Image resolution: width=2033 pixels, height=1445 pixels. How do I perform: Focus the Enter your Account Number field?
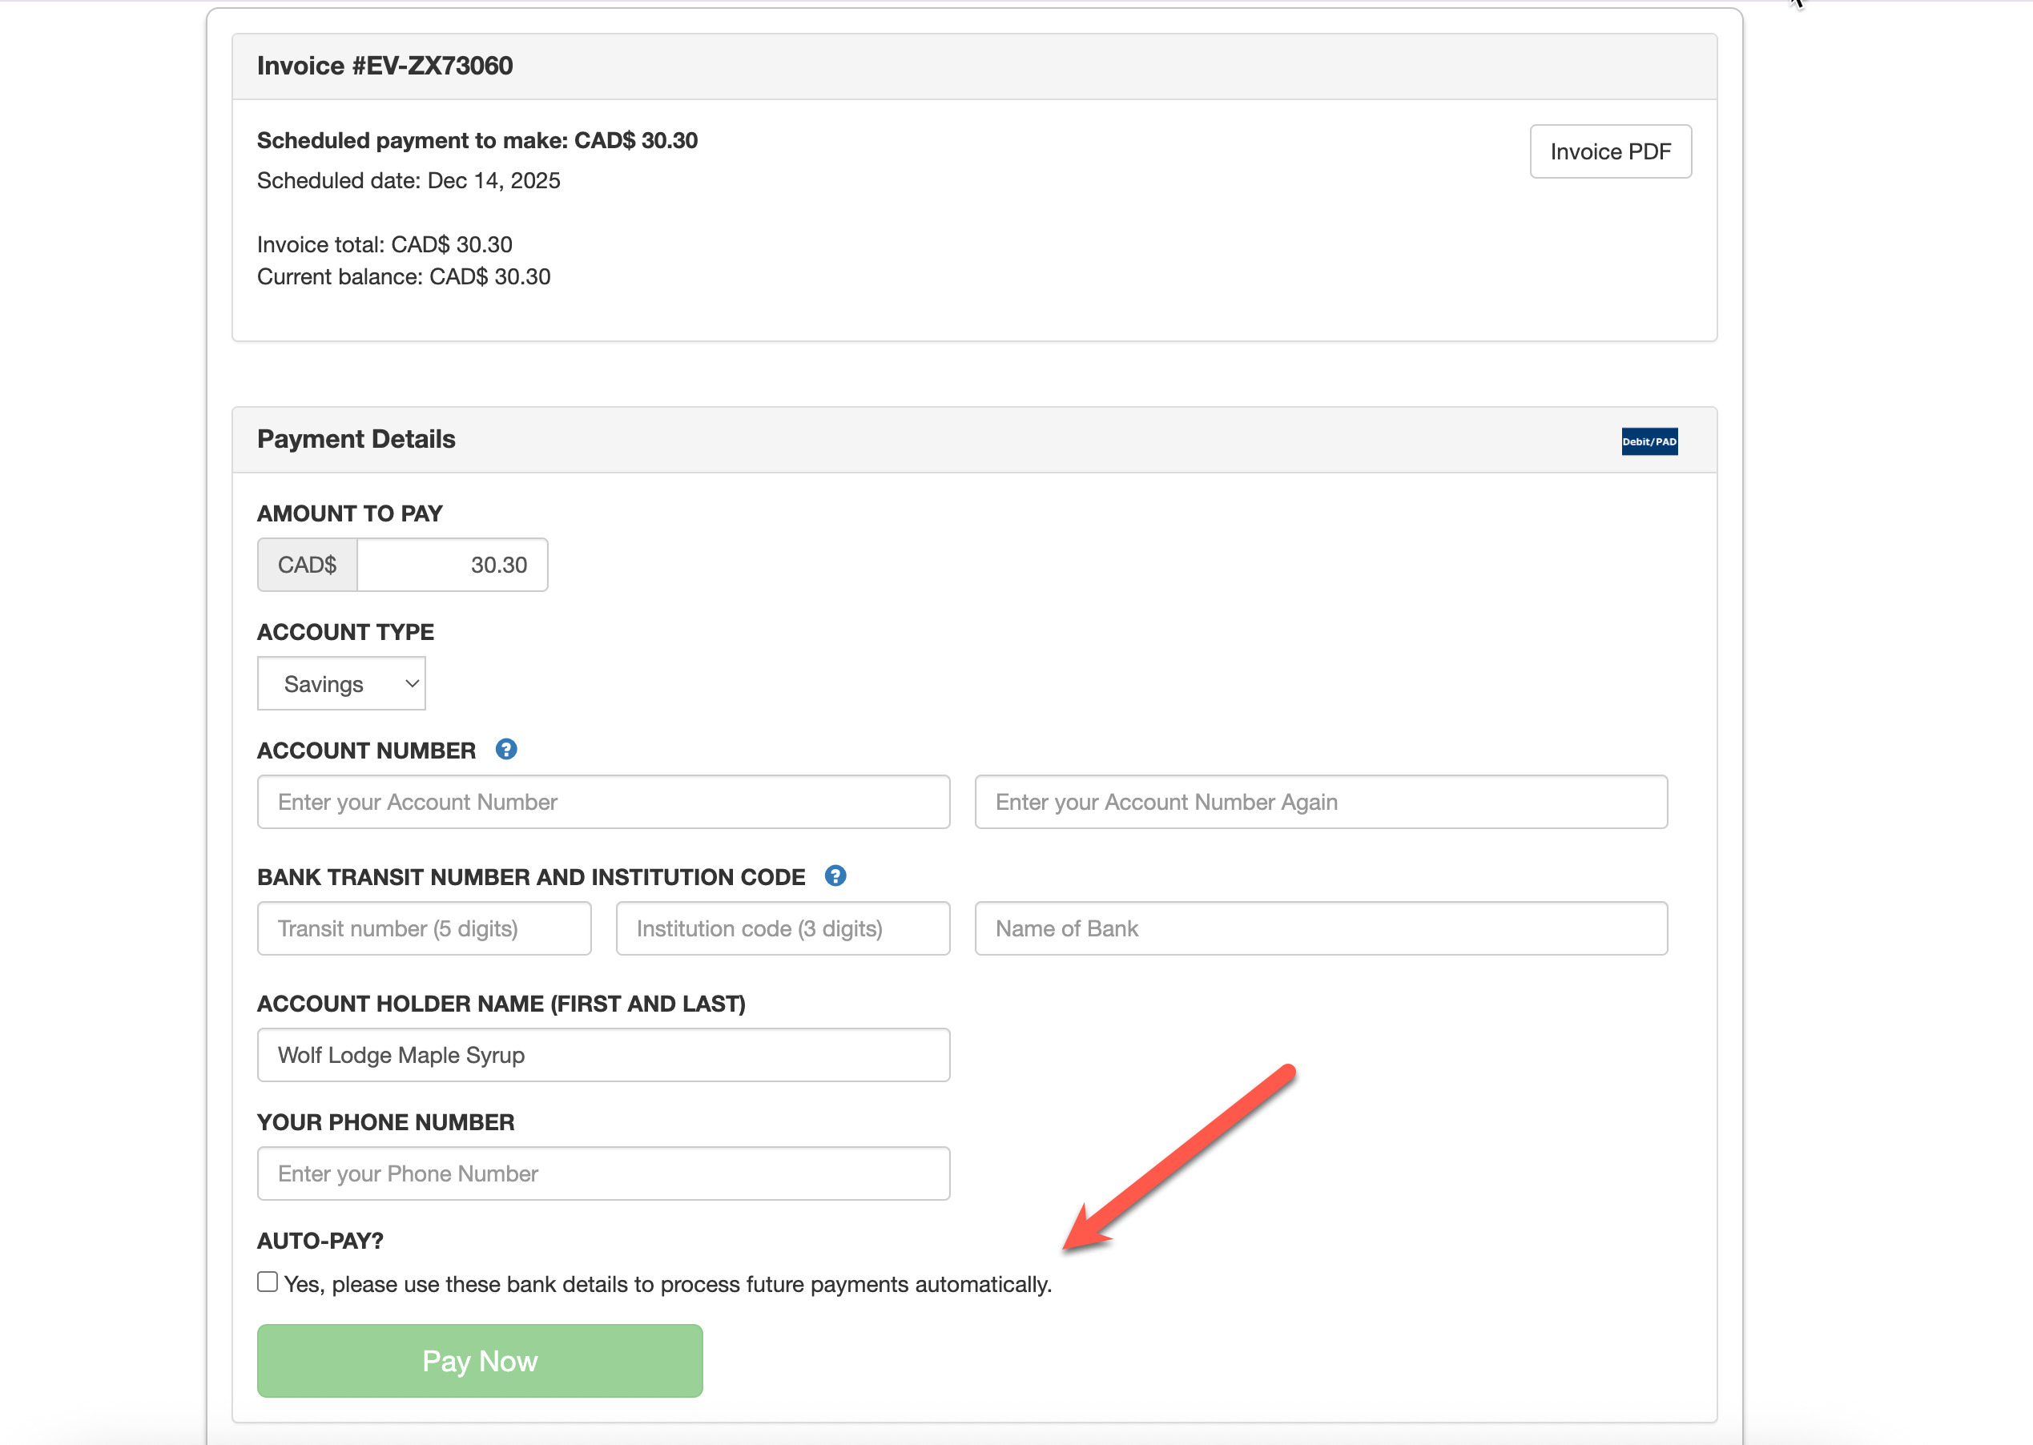[603, 802]
